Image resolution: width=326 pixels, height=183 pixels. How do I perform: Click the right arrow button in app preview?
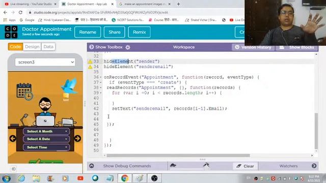(x=77, y=138)
